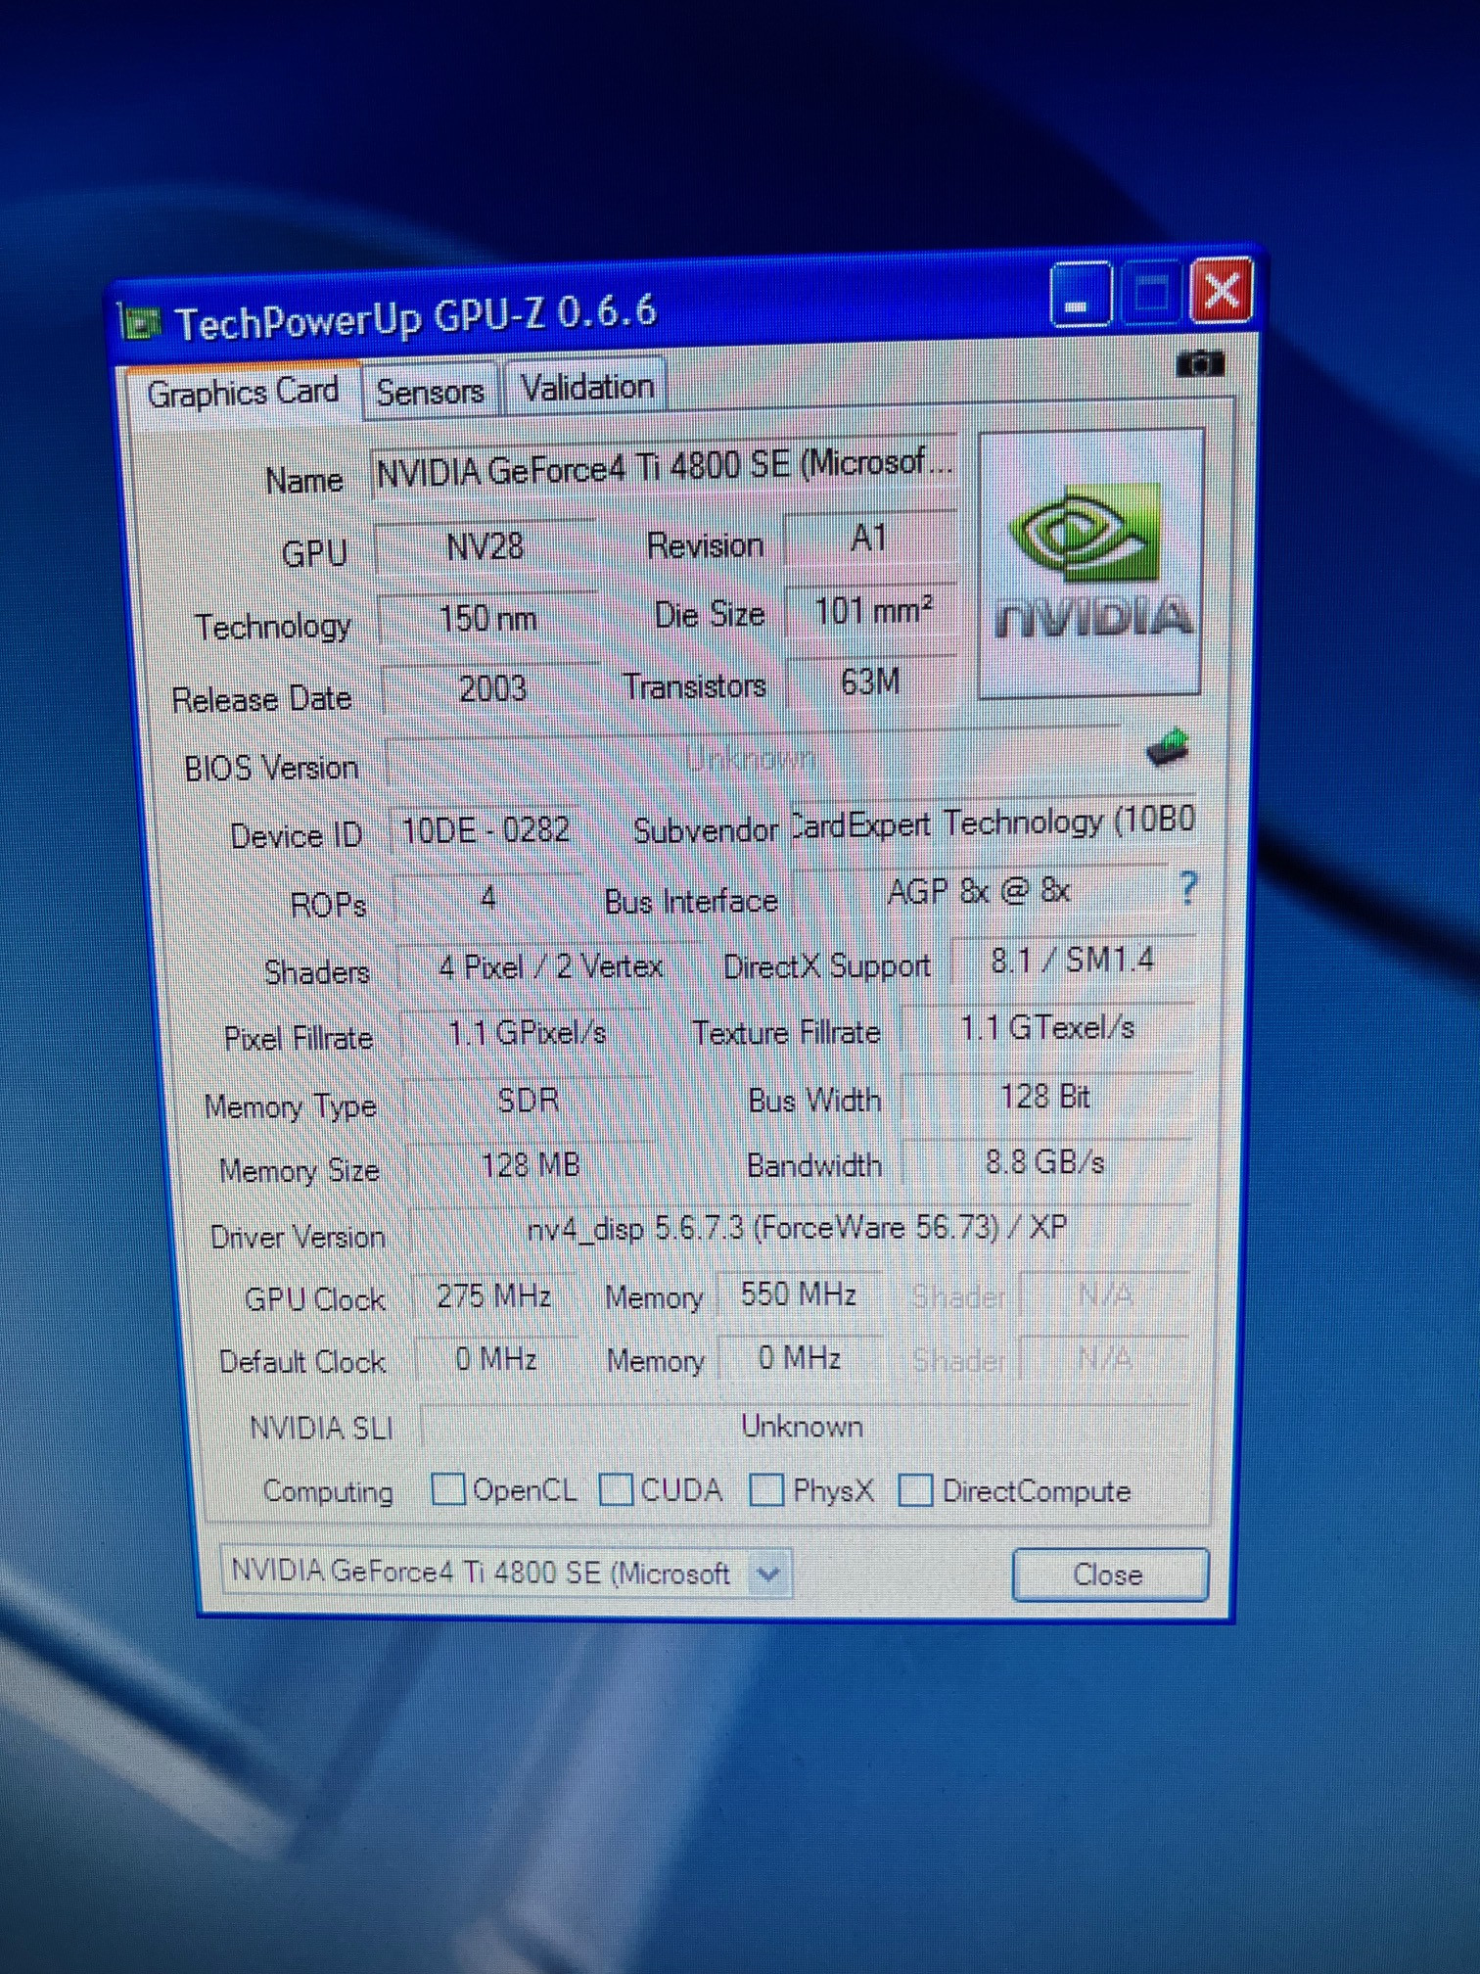1480x1974 pixels.
Task: Click the Memory Size value 128 MB
Action: click(531, 1165)
